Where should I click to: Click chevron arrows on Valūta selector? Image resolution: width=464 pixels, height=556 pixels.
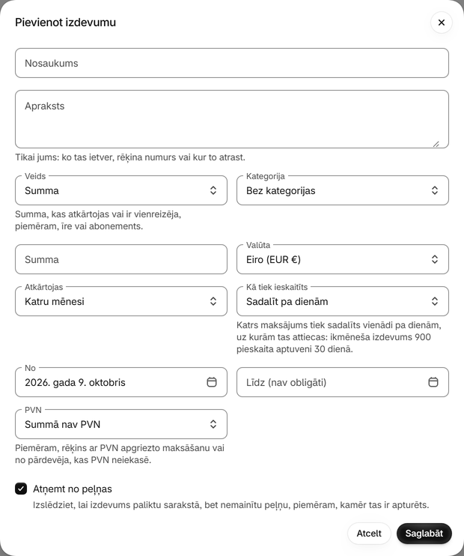[435, 259]
